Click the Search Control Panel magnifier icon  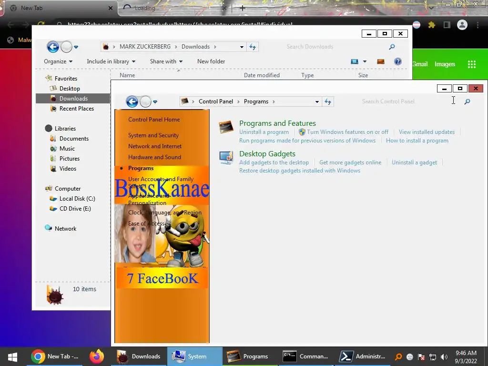coord(467,102)
